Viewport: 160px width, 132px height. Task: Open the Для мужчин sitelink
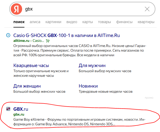pos(92,65)
